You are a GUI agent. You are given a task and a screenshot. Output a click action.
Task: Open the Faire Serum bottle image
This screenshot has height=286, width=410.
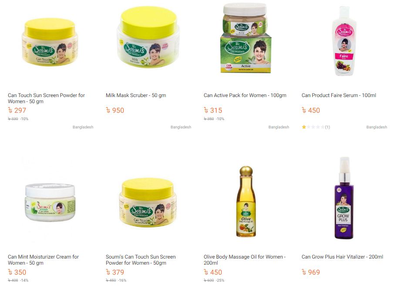[x=344, y=41]
